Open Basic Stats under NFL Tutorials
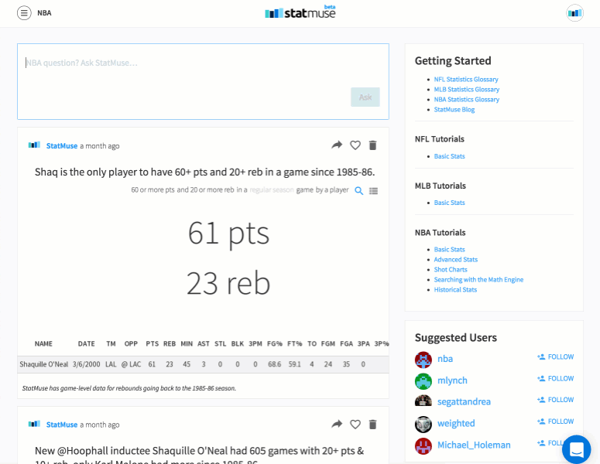The width and height of the screenshot is (600, 464). point(449,156)
